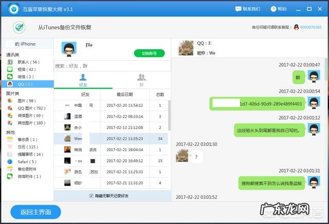The width and height of the screenshot is (329, 224).
Task: Click the customer service number 4000076365
Action: (310, 27)
